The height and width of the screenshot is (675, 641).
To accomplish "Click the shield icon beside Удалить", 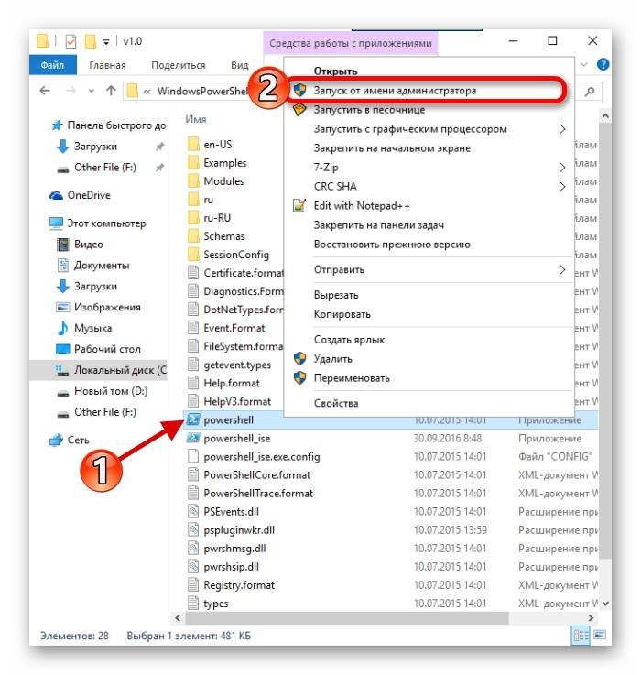I will click(299, 358).
